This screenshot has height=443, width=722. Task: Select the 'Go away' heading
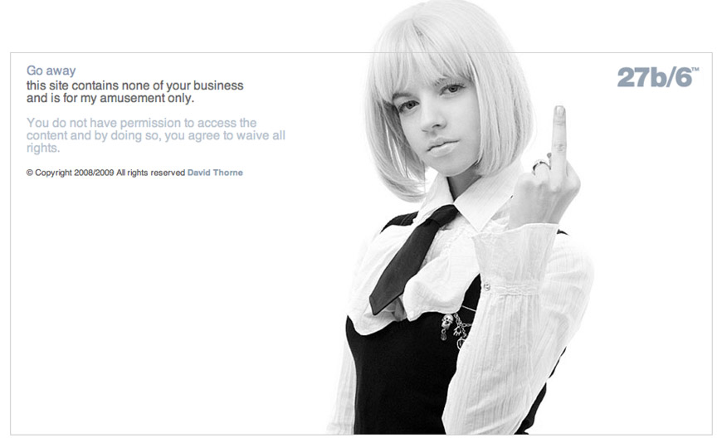51,71
